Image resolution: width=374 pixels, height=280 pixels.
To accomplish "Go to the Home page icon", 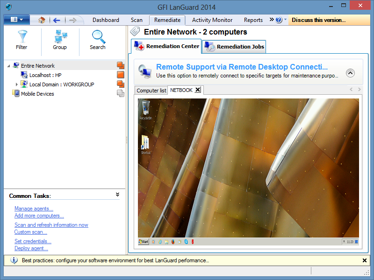I will coord(42,20).
